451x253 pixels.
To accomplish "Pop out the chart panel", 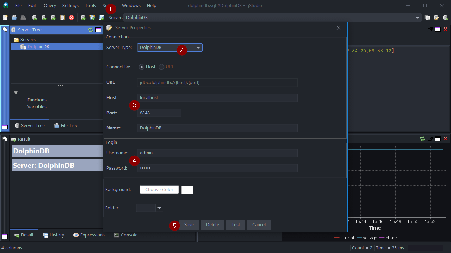I will (x=430, y=139).
